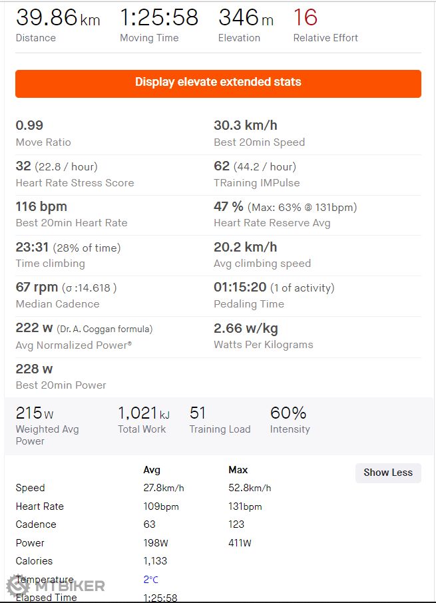The width and height of the screenshot is (436, 603).
Task: Click the Best 20min Heart Rate label
Action: 71,223
